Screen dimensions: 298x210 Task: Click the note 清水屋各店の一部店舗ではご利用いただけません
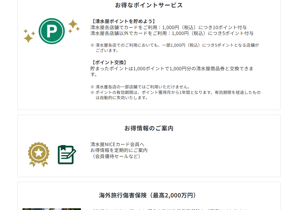coord(141,87)
